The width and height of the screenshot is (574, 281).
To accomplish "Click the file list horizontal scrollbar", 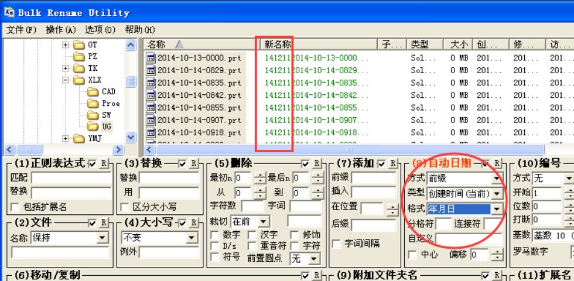I will 350,150.
